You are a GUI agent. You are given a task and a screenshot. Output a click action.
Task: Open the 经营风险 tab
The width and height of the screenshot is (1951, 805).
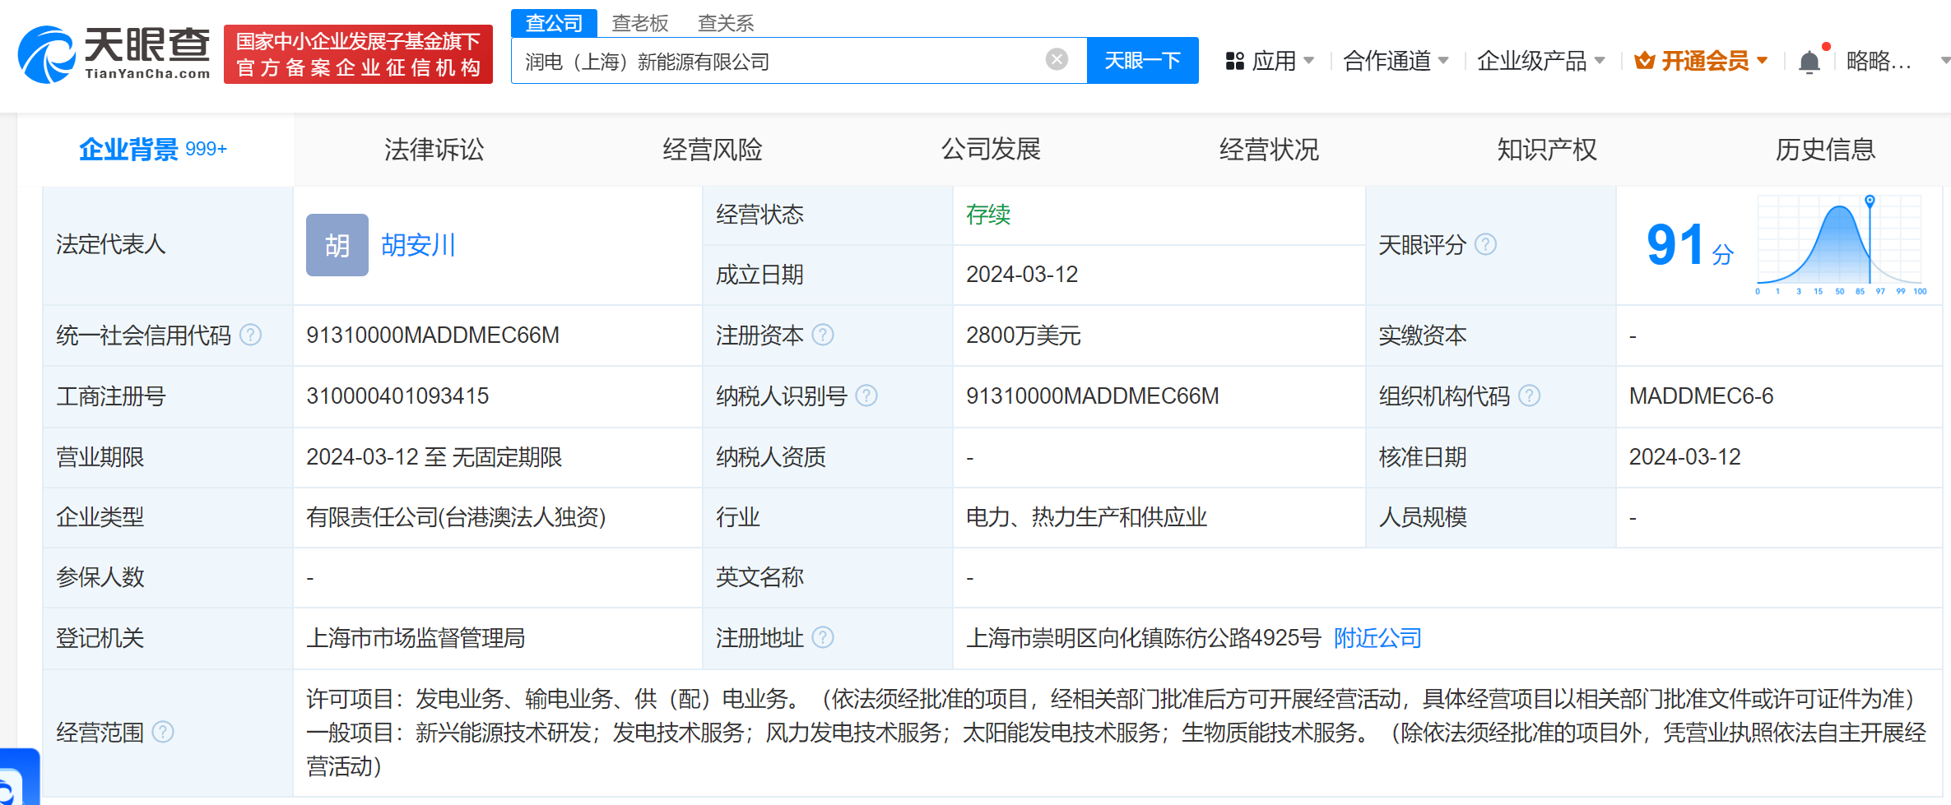(713, 150)
